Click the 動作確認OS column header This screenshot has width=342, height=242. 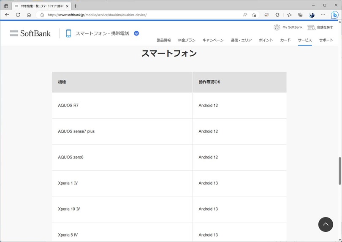tap(239, 82)
